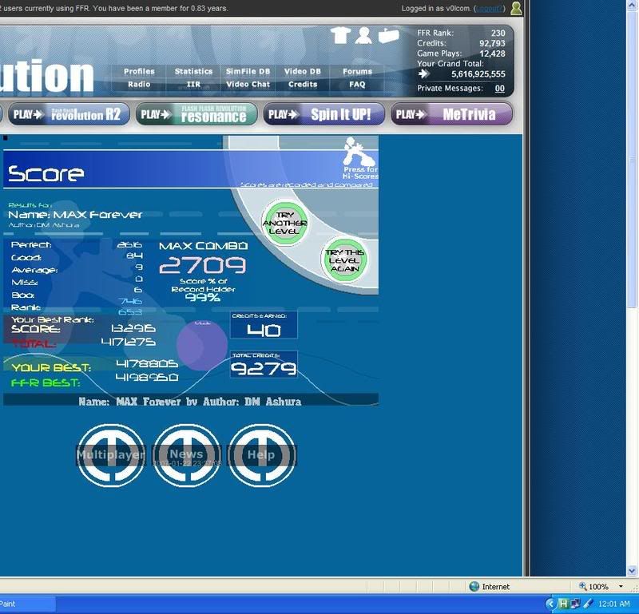Screen dimensions: 639x614
Task: Play the resonance game
Action: (x=196, y=114)
